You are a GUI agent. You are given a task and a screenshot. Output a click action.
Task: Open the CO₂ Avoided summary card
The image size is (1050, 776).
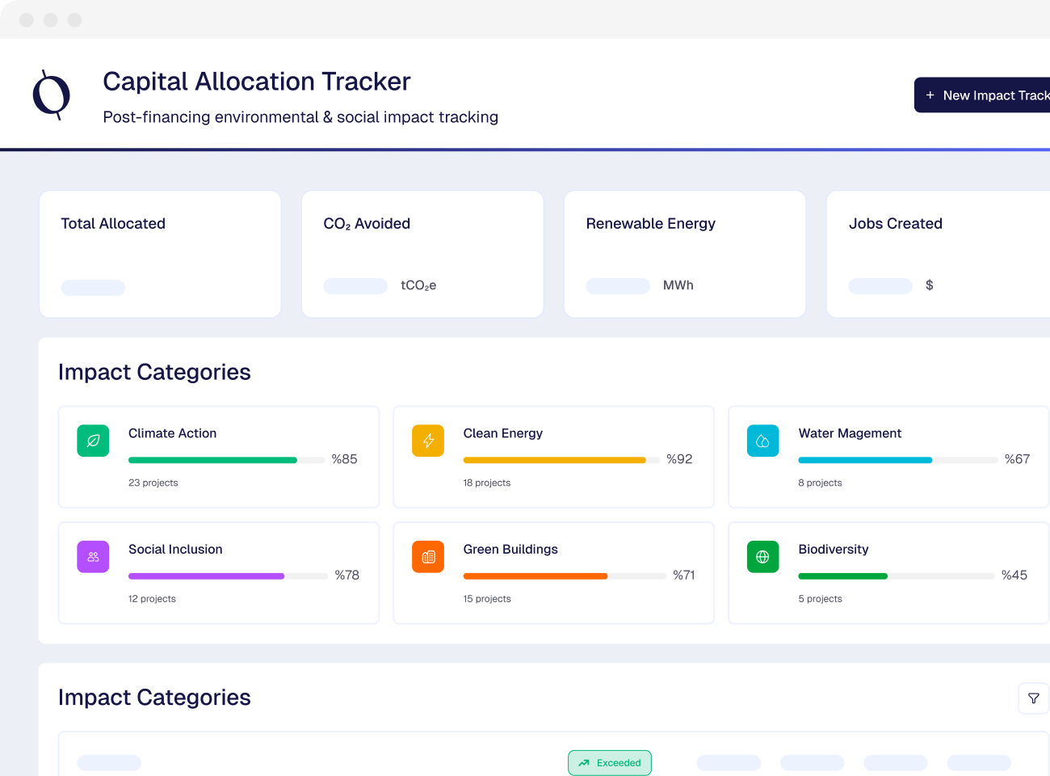click(422, 254)
